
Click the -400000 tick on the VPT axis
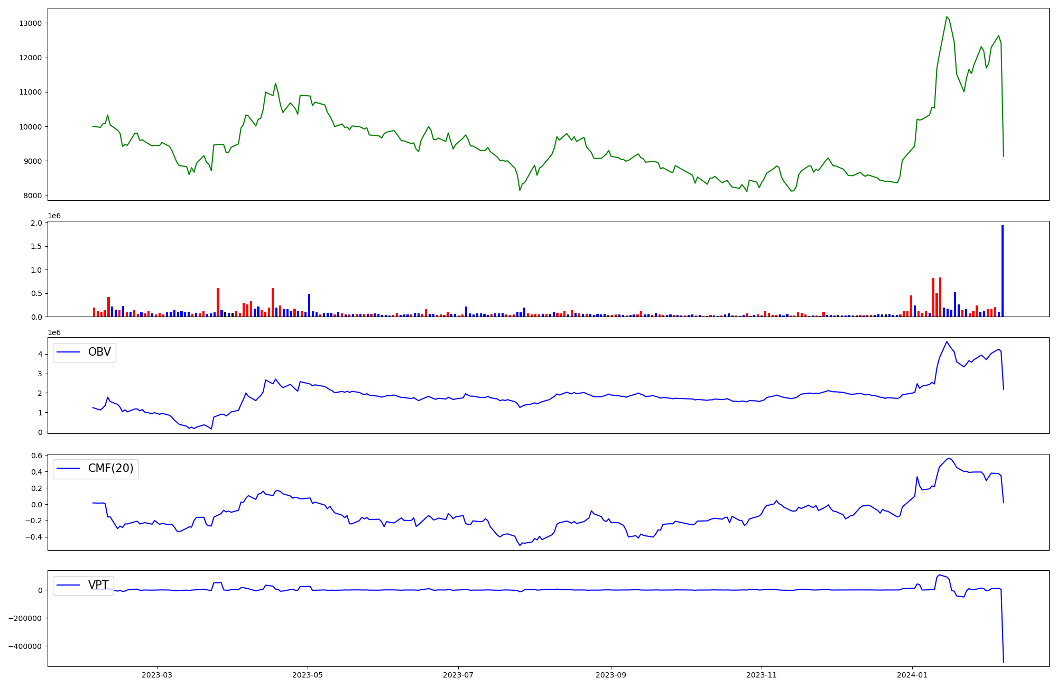coord(25,646)
